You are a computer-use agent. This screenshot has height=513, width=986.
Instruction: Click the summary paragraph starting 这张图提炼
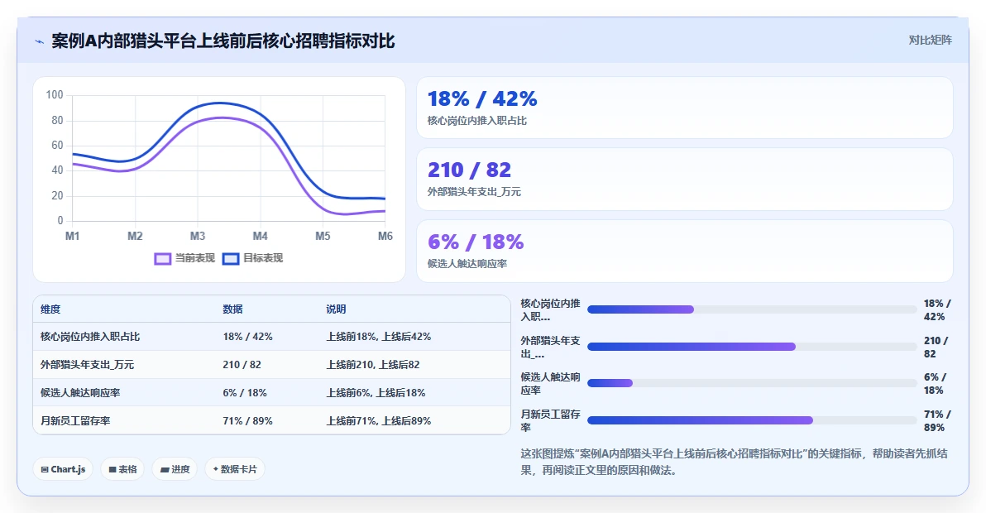(734, 462)
